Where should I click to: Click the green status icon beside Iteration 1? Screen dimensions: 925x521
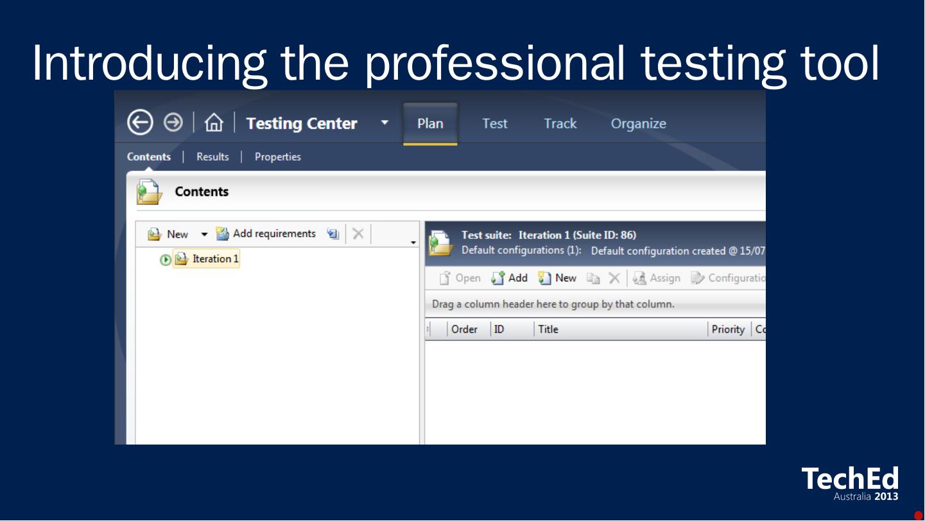click(166, 260)
